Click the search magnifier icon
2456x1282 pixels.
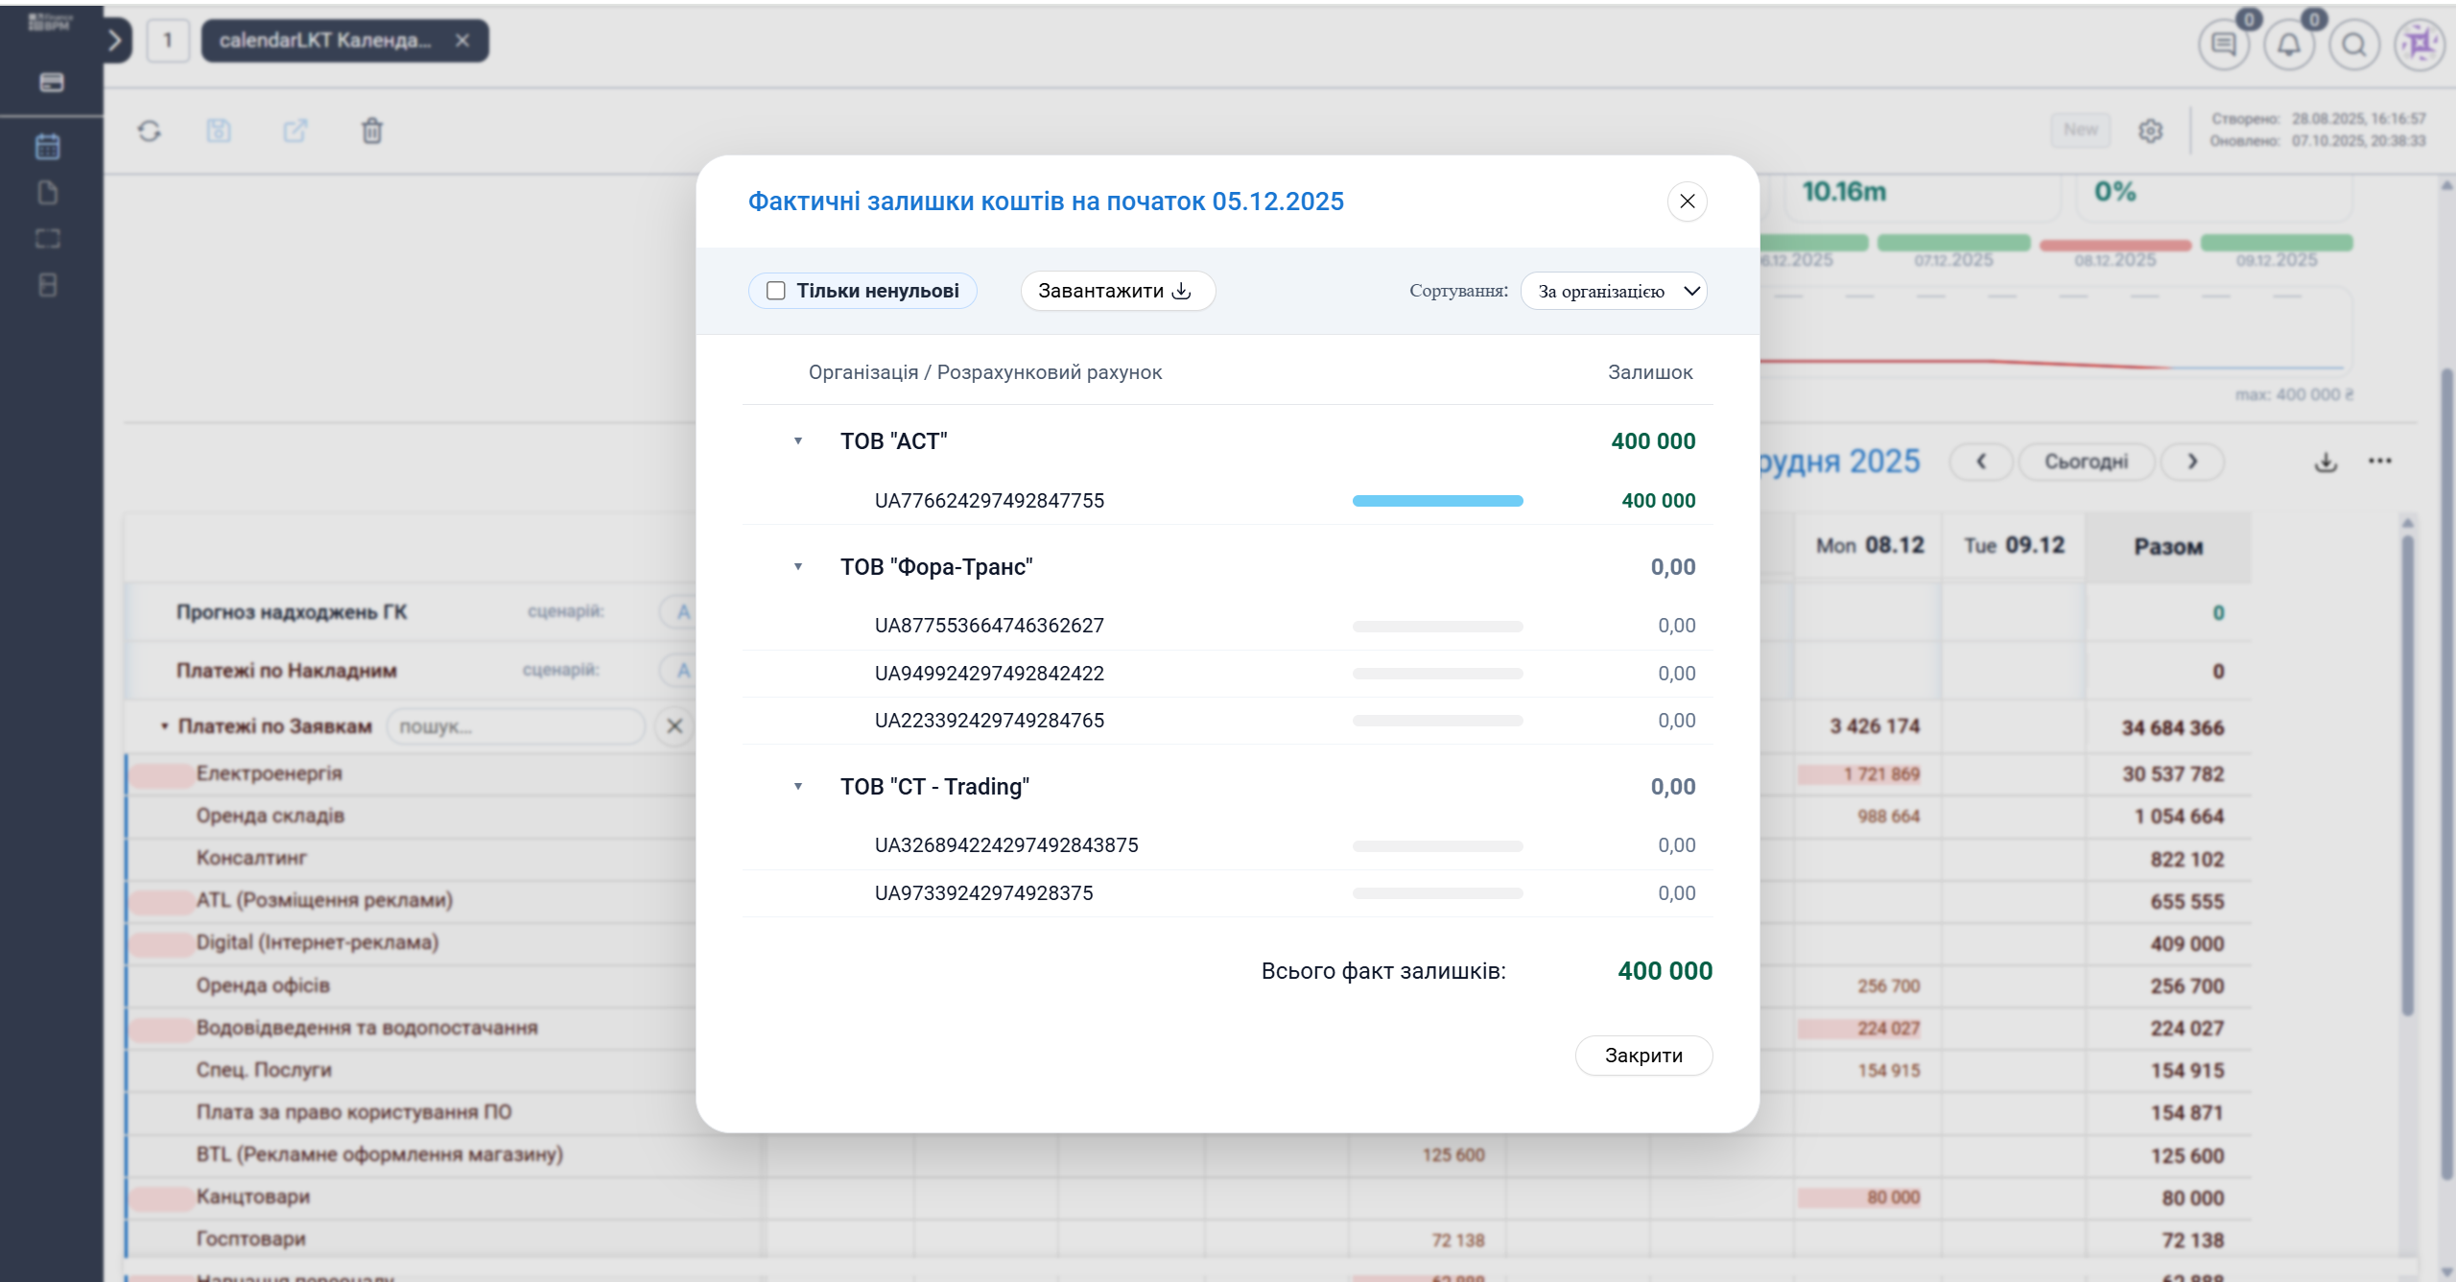(x=2354, y=44)
